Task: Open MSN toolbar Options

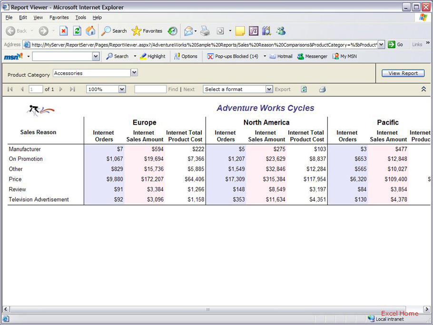Action: click(186, 56)
